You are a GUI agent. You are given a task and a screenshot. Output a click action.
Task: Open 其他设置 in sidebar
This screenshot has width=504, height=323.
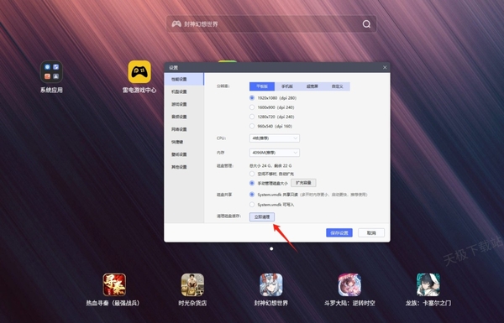pyautogui.click(x=184, y=167)
